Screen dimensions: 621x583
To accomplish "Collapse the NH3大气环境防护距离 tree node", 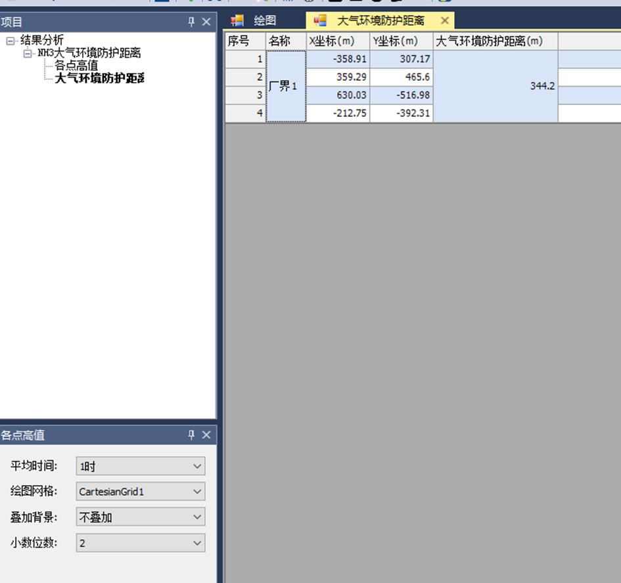I will pos(28,53).
